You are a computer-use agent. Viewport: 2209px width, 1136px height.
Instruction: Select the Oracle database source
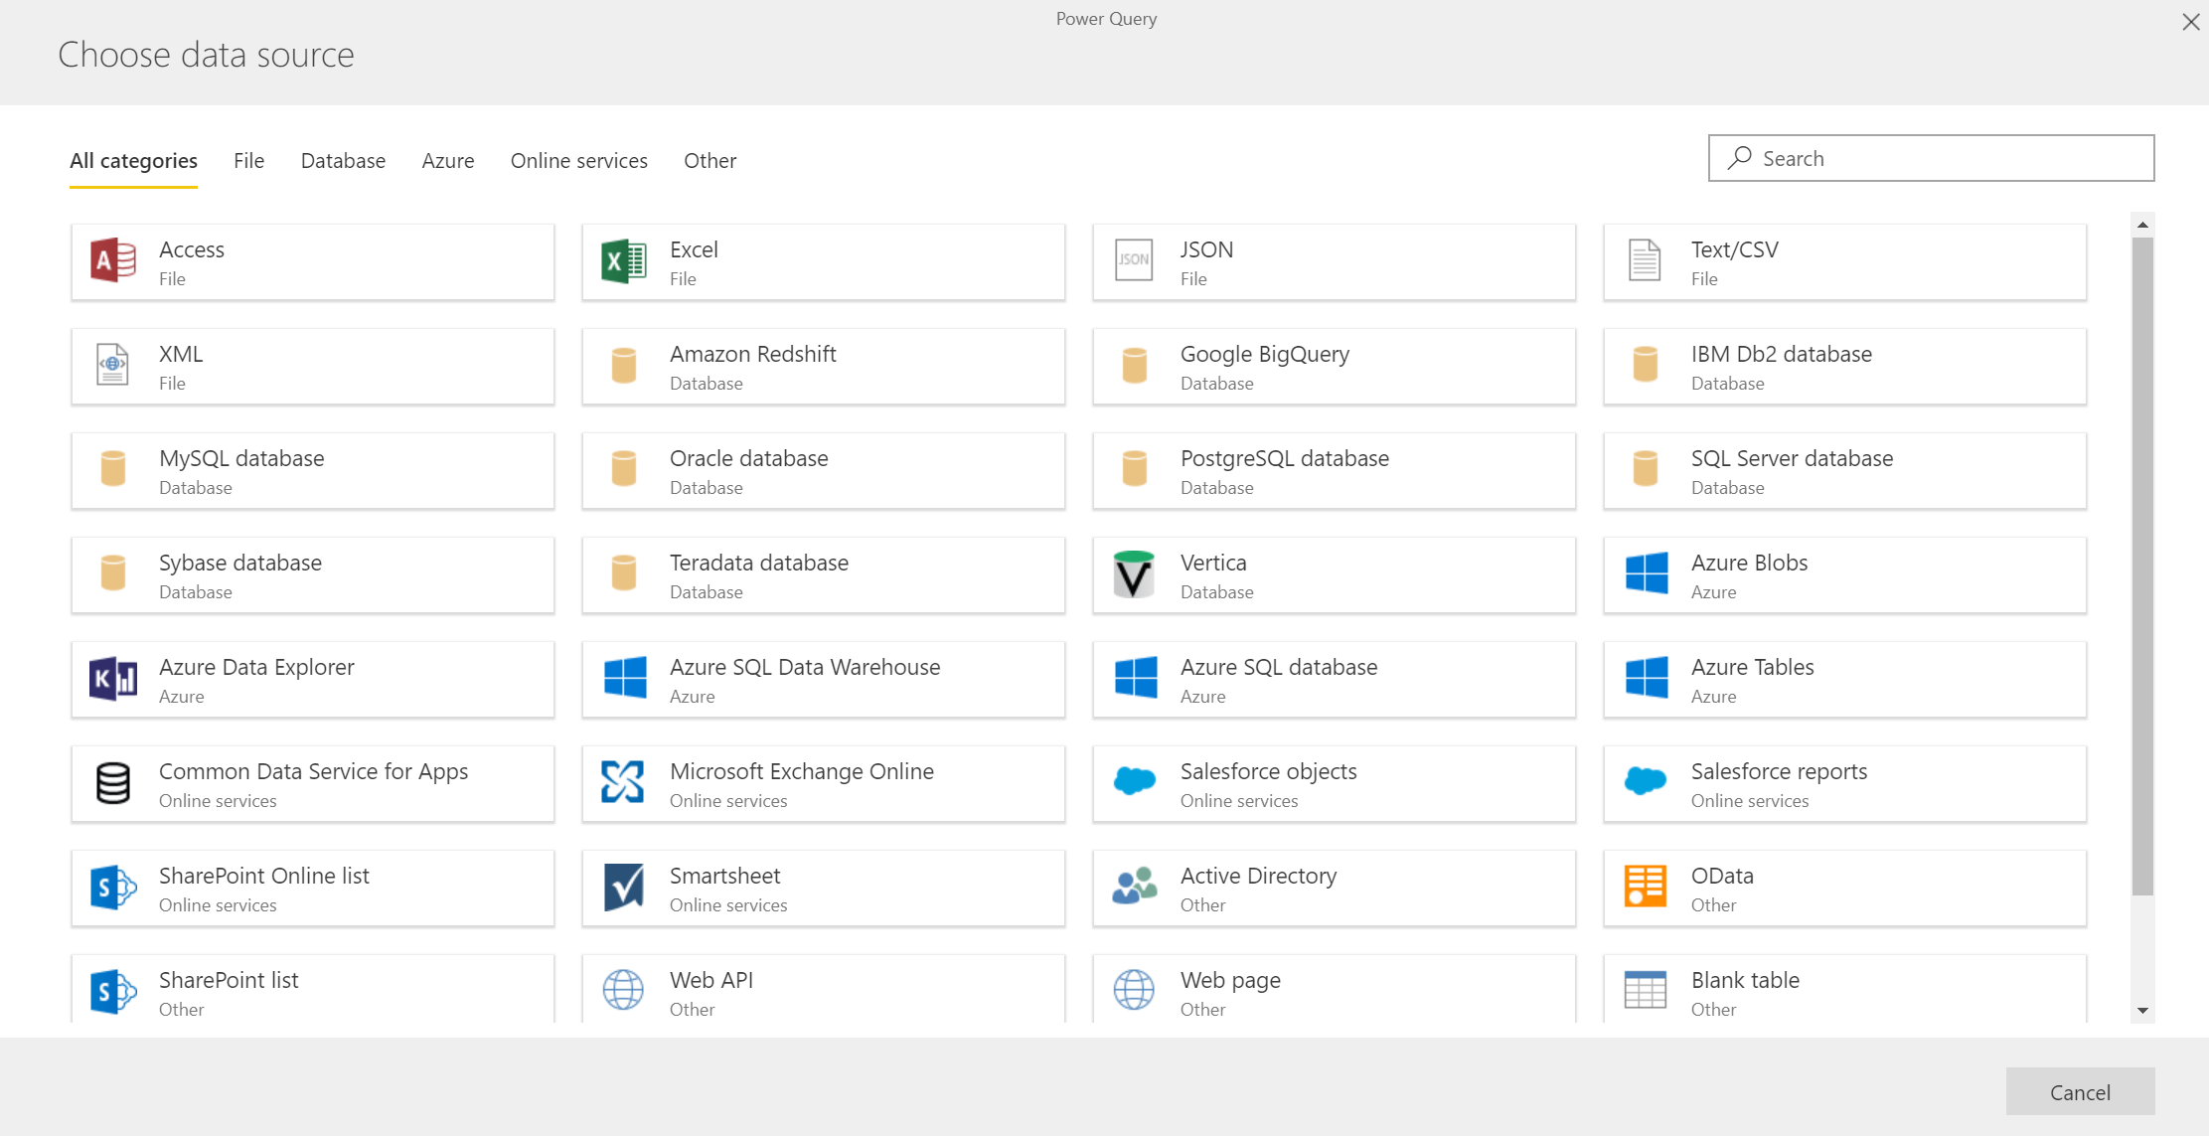click(823, 470)
